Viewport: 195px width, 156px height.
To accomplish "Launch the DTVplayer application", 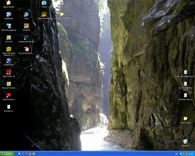I will [x=26, y=26].
